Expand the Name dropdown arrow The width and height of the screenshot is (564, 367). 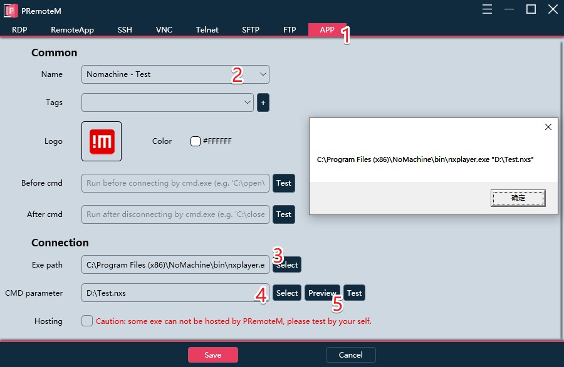(x=263, y=74)
